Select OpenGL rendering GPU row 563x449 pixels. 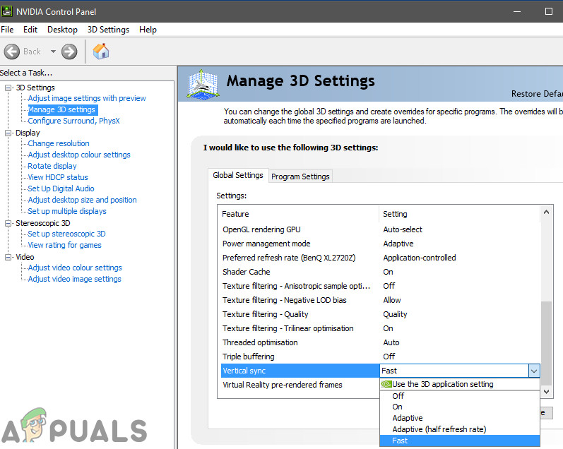381,229
